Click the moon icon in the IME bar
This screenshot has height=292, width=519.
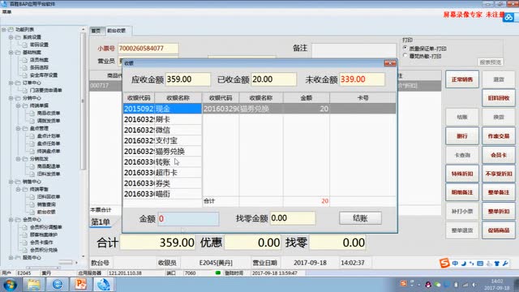point(463,264)
